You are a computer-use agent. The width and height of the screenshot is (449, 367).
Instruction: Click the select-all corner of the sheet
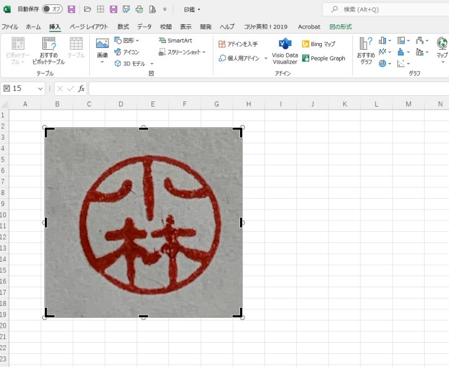click(x=4, y=104)
